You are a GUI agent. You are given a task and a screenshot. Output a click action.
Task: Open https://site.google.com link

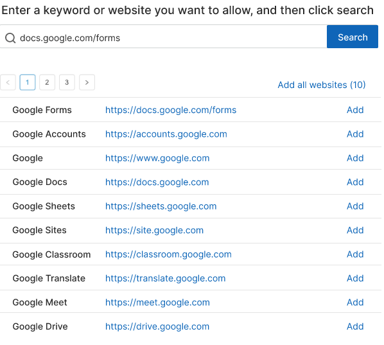[x=154, y=231]
